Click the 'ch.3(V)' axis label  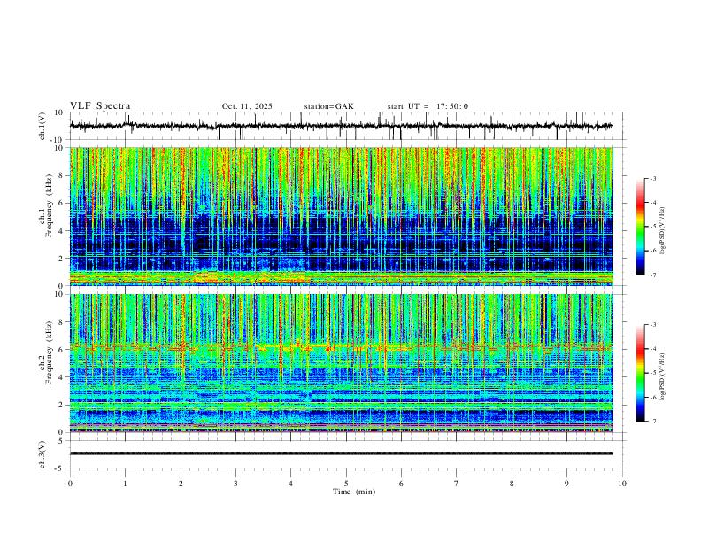point(42,454)
